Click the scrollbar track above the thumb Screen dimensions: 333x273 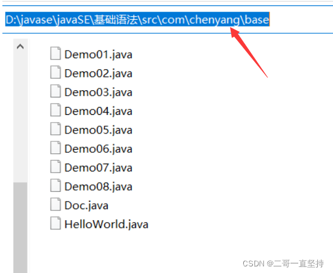click(20, 118)
